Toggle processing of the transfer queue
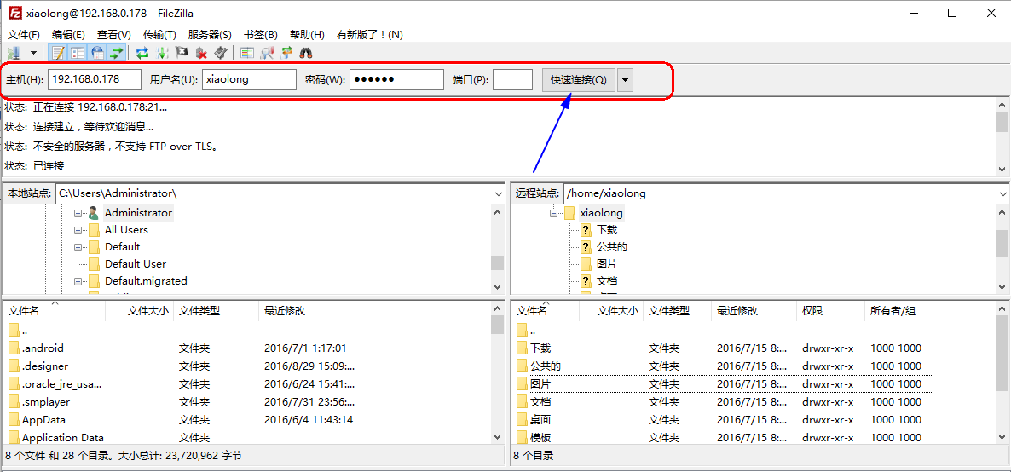The height and width of the screenshot is (472, 1011). tap(163, 53)
